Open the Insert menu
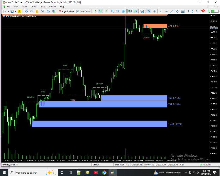The image size is (220, 176). (24, 6)
